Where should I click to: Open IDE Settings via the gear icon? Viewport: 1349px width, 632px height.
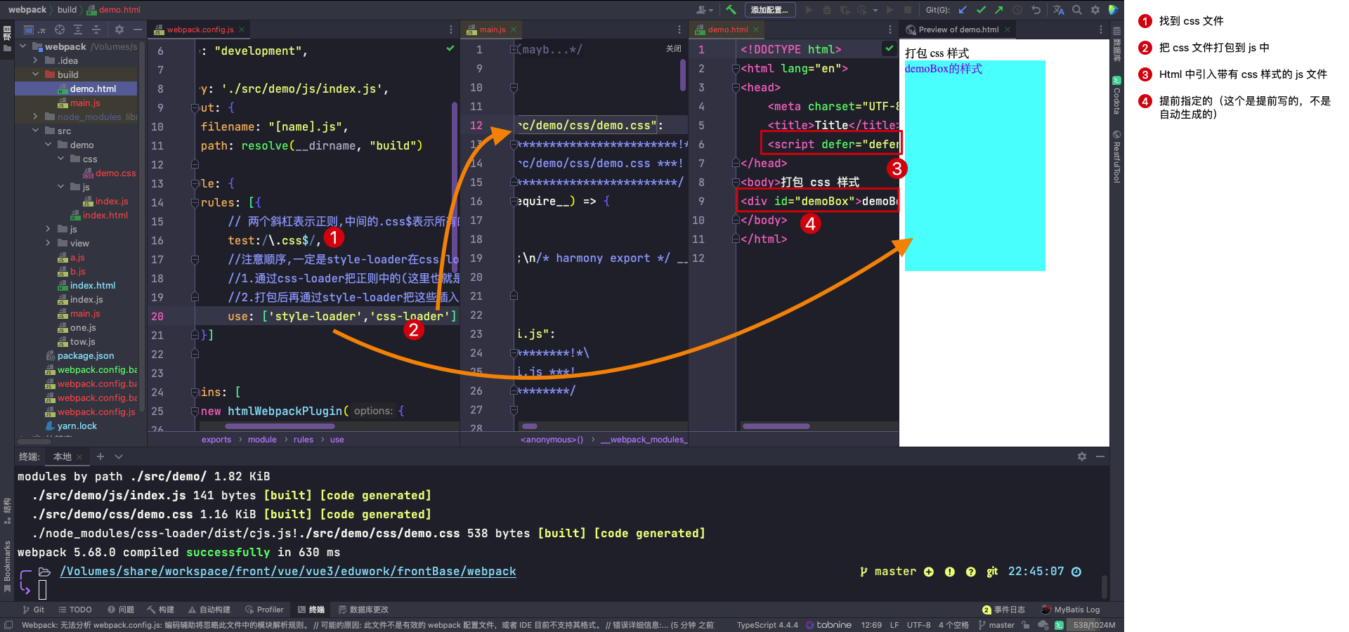click(x=1095, y=10)
